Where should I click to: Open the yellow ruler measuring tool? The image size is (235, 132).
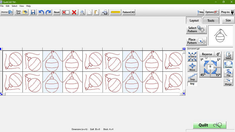click(x=116, y=12)
